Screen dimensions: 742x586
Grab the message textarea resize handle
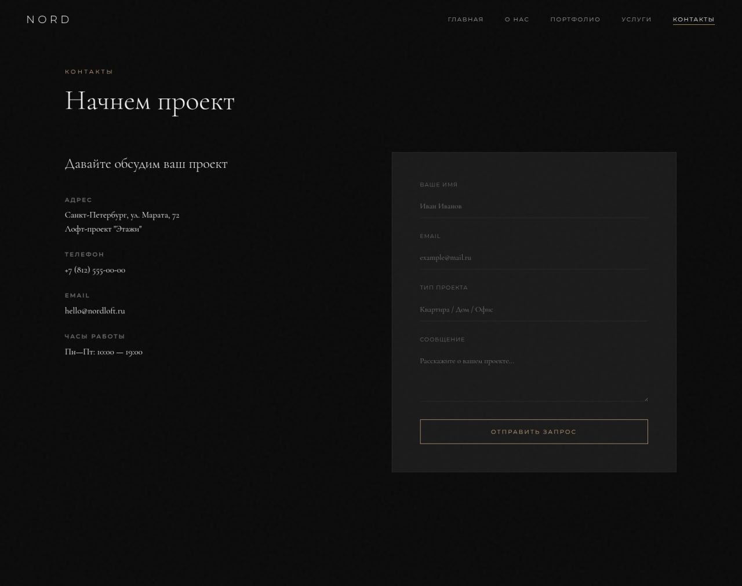click(645, 398)
